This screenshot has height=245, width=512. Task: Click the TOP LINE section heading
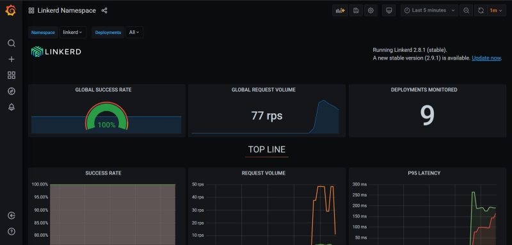coord(267,150)
